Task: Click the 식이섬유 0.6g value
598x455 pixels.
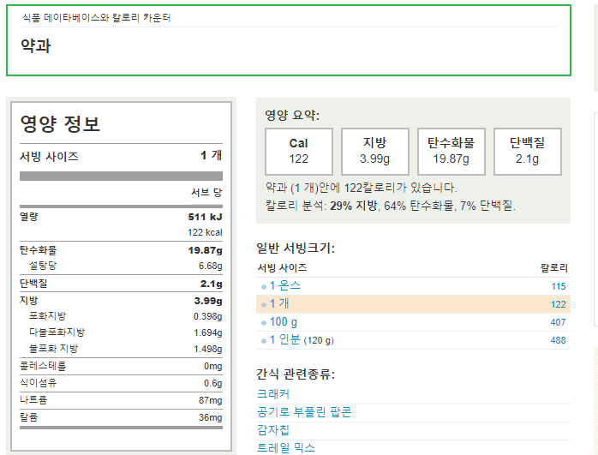Action: (212, 383)
